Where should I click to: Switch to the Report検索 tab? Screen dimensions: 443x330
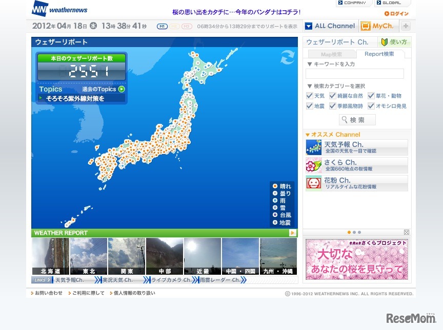379,54
